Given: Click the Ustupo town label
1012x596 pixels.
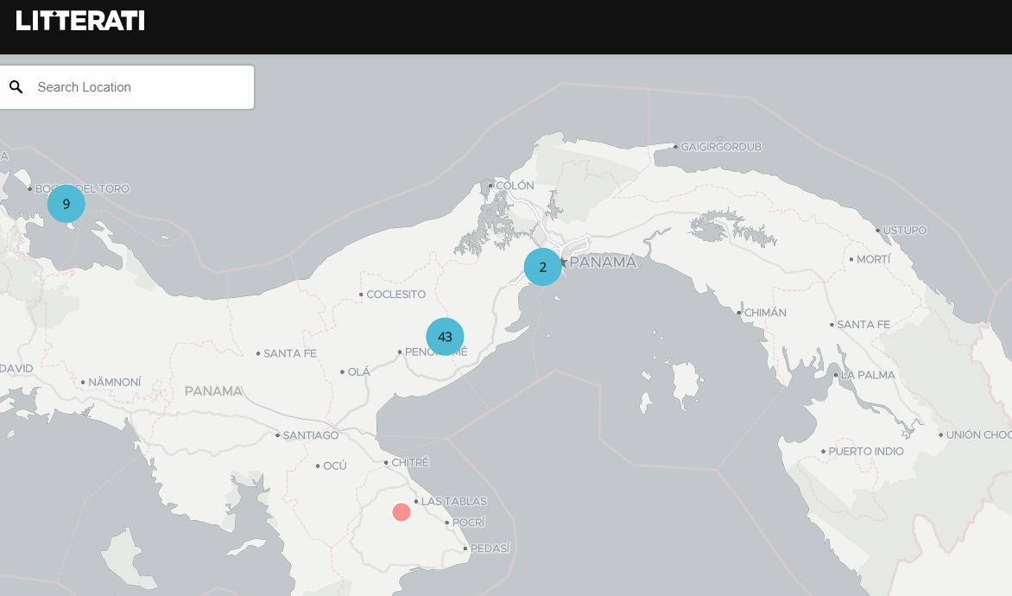Looking at the screenshot, I should tap(905, 231).
